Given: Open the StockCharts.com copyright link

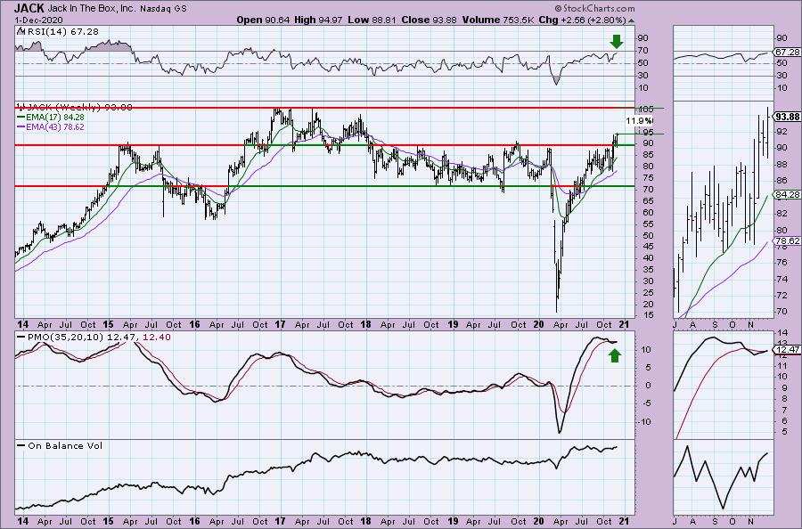Looking at the screenshot, I should (594, 8).
